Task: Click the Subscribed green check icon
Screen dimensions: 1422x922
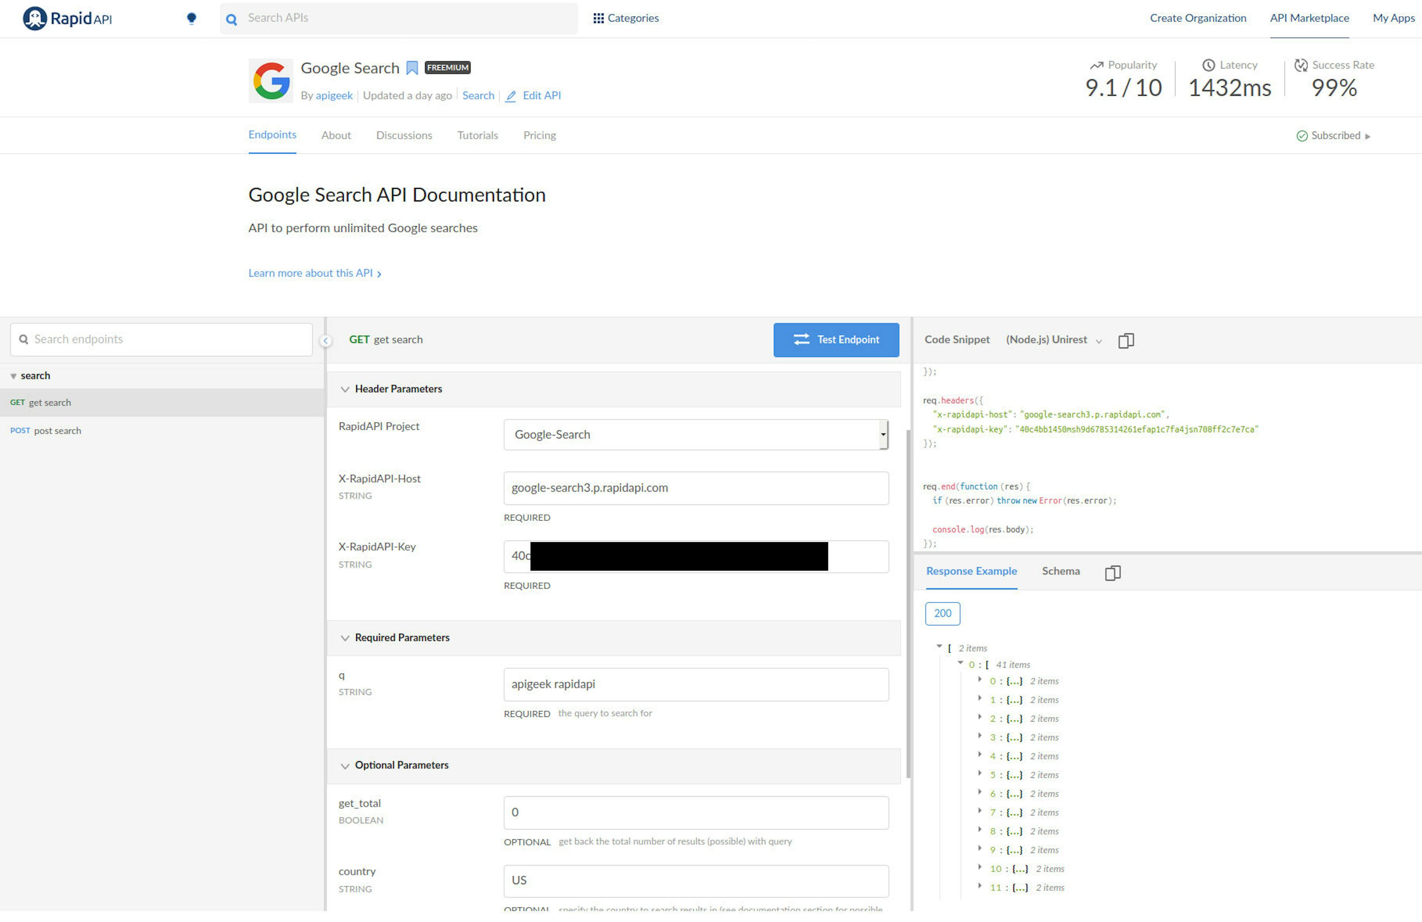Action: point(1302,136)
